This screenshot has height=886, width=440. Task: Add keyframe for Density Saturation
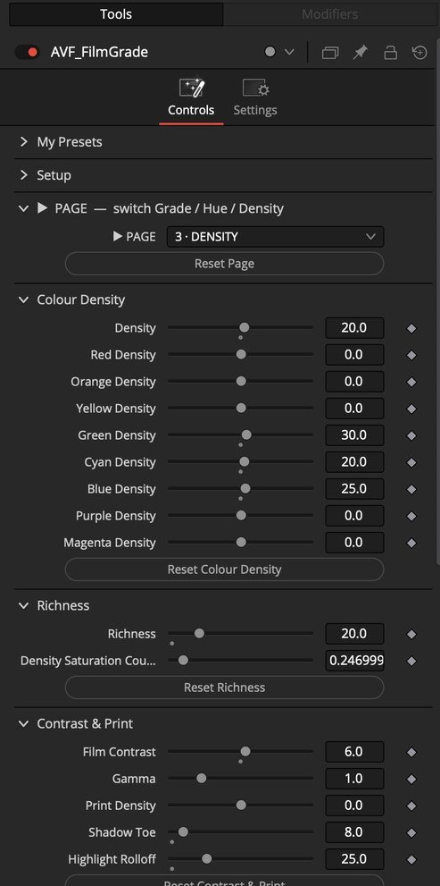(411, 661)
